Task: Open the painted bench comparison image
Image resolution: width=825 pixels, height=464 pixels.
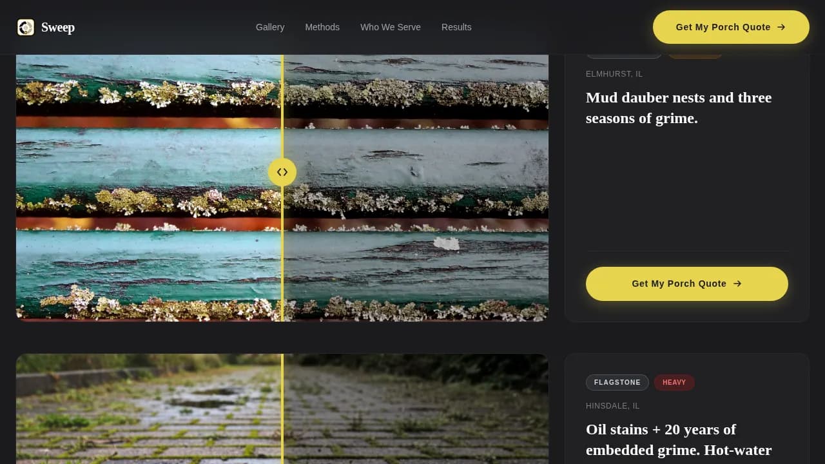Action: [282, 188]
